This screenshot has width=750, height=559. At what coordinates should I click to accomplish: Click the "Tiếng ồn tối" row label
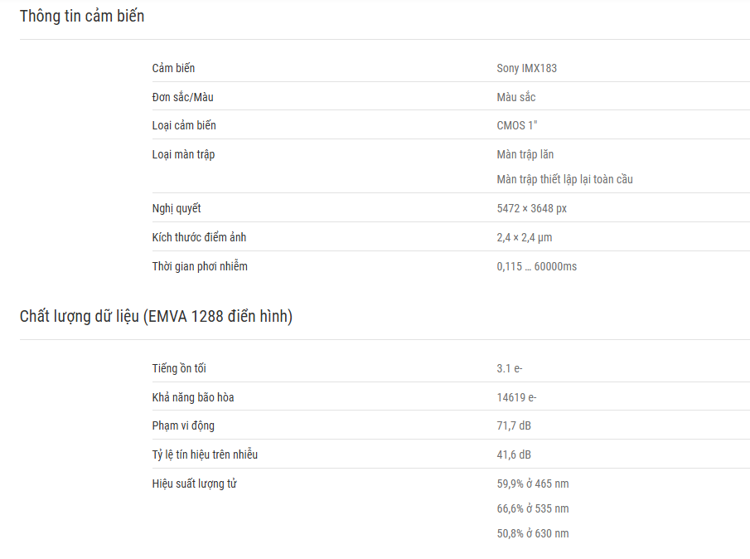[179, 368]
